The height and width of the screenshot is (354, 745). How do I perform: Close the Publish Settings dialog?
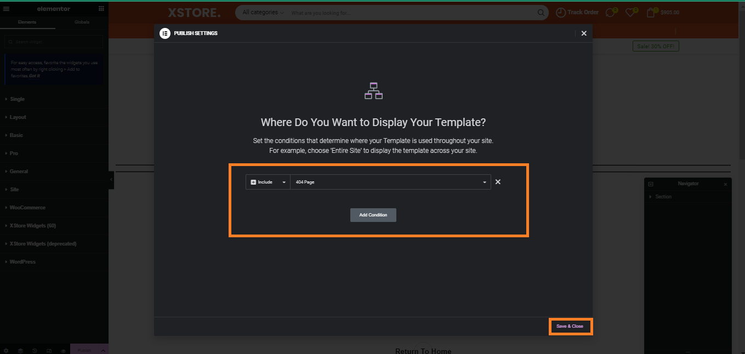(x=584, y=33)
